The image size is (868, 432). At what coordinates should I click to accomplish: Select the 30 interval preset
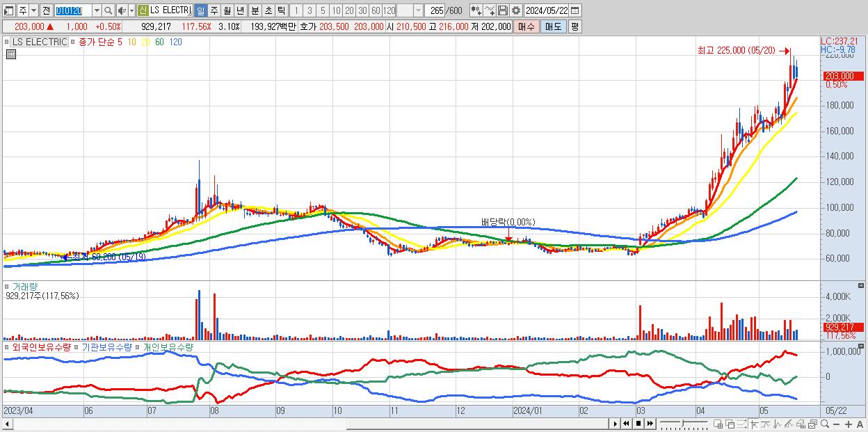[362, 10]
